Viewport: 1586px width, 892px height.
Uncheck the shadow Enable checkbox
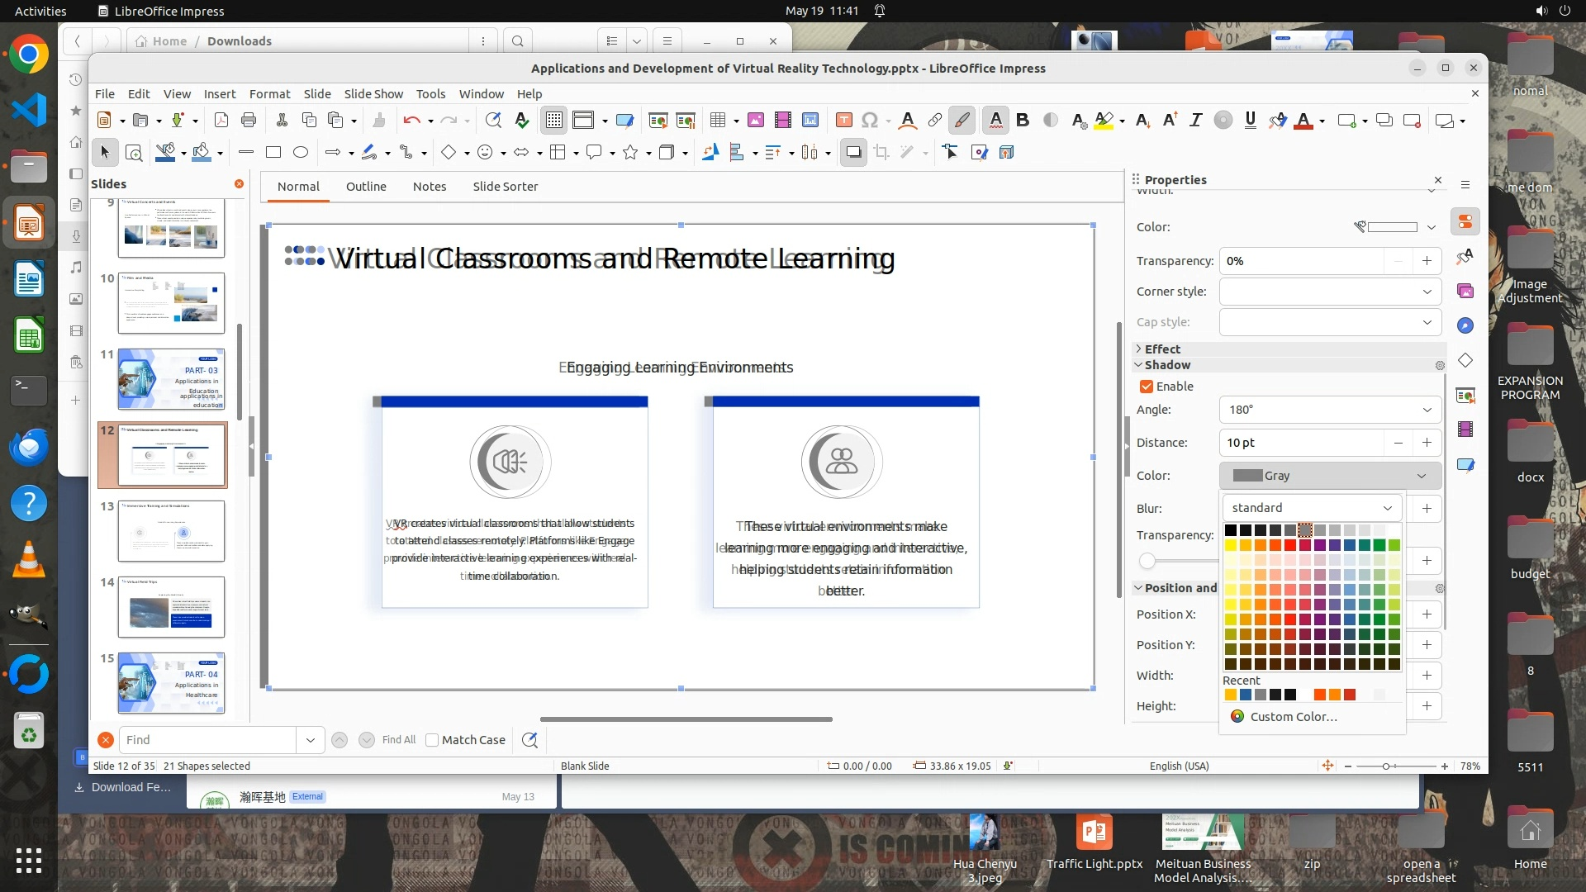pos(1147,387)
